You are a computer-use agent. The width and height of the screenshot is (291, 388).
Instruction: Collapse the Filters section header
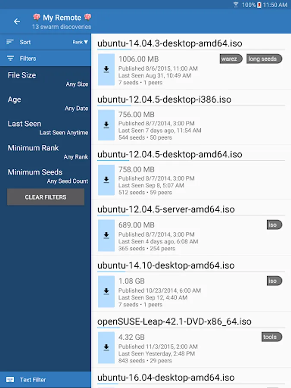[x=46, y=58]
